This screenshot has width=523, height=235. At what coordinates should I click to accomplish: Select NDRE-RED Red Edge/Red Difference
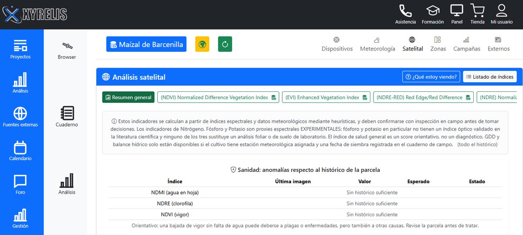(x=424, y=97)
